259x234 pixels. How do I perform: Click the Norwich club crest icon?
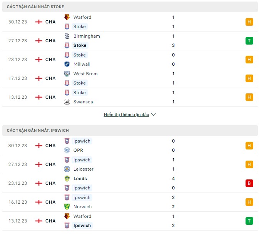click(x=67, y=206)
